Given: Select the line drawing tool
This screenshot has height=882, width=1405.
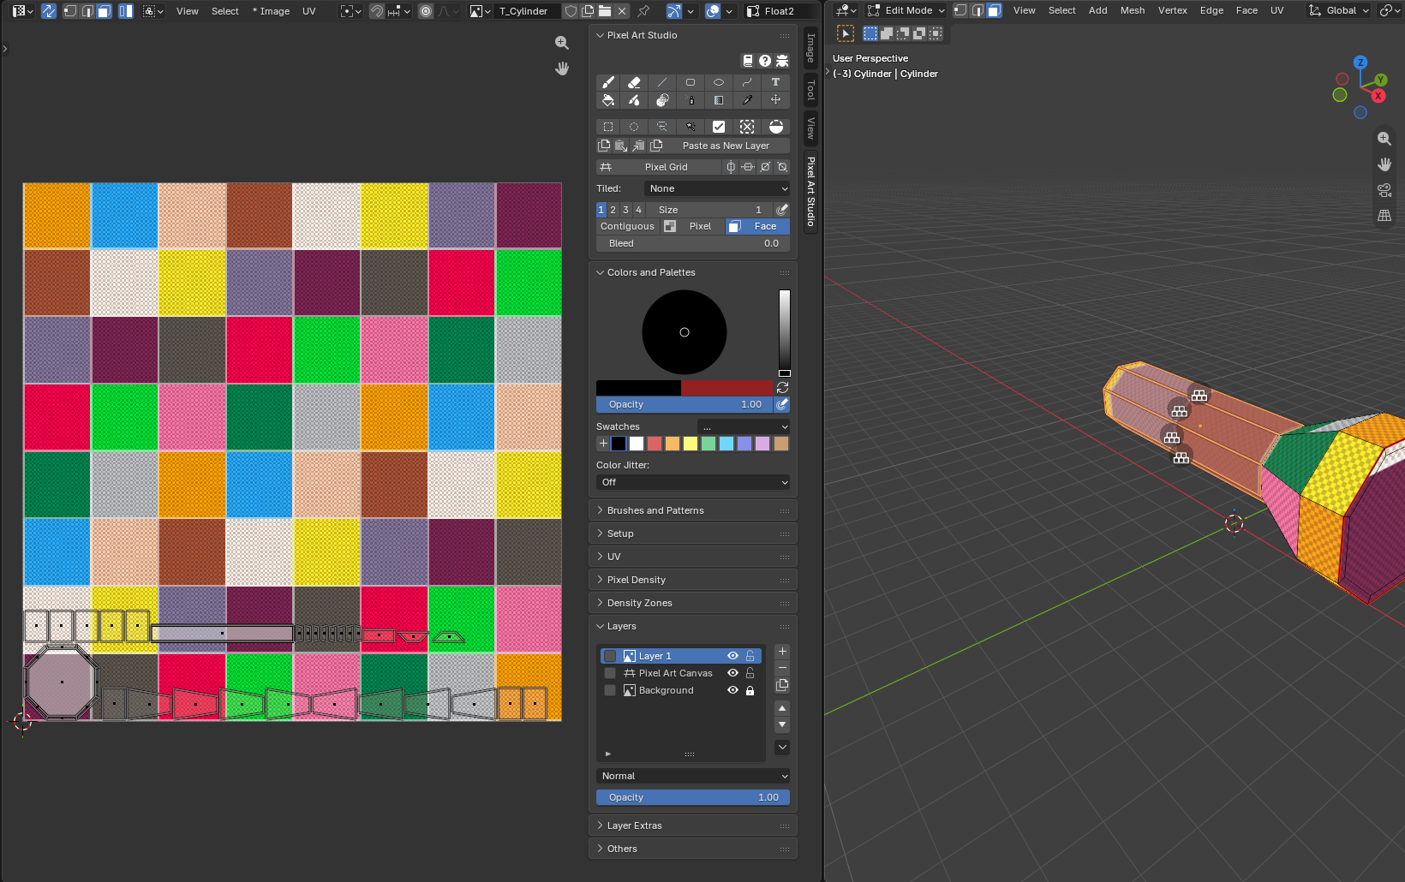Looking at the screenshot, I should click(662, 82).
